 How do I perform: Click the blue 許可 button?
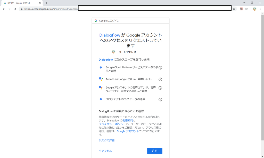[x=155, y=151]
